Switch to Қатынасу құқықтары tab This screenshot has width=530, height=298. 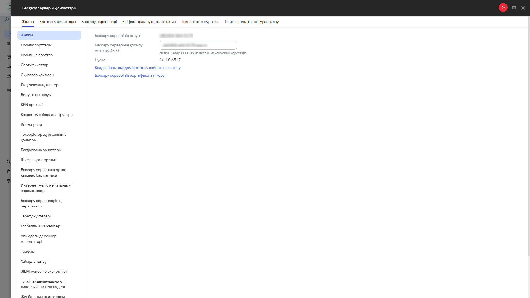[57, 22]
